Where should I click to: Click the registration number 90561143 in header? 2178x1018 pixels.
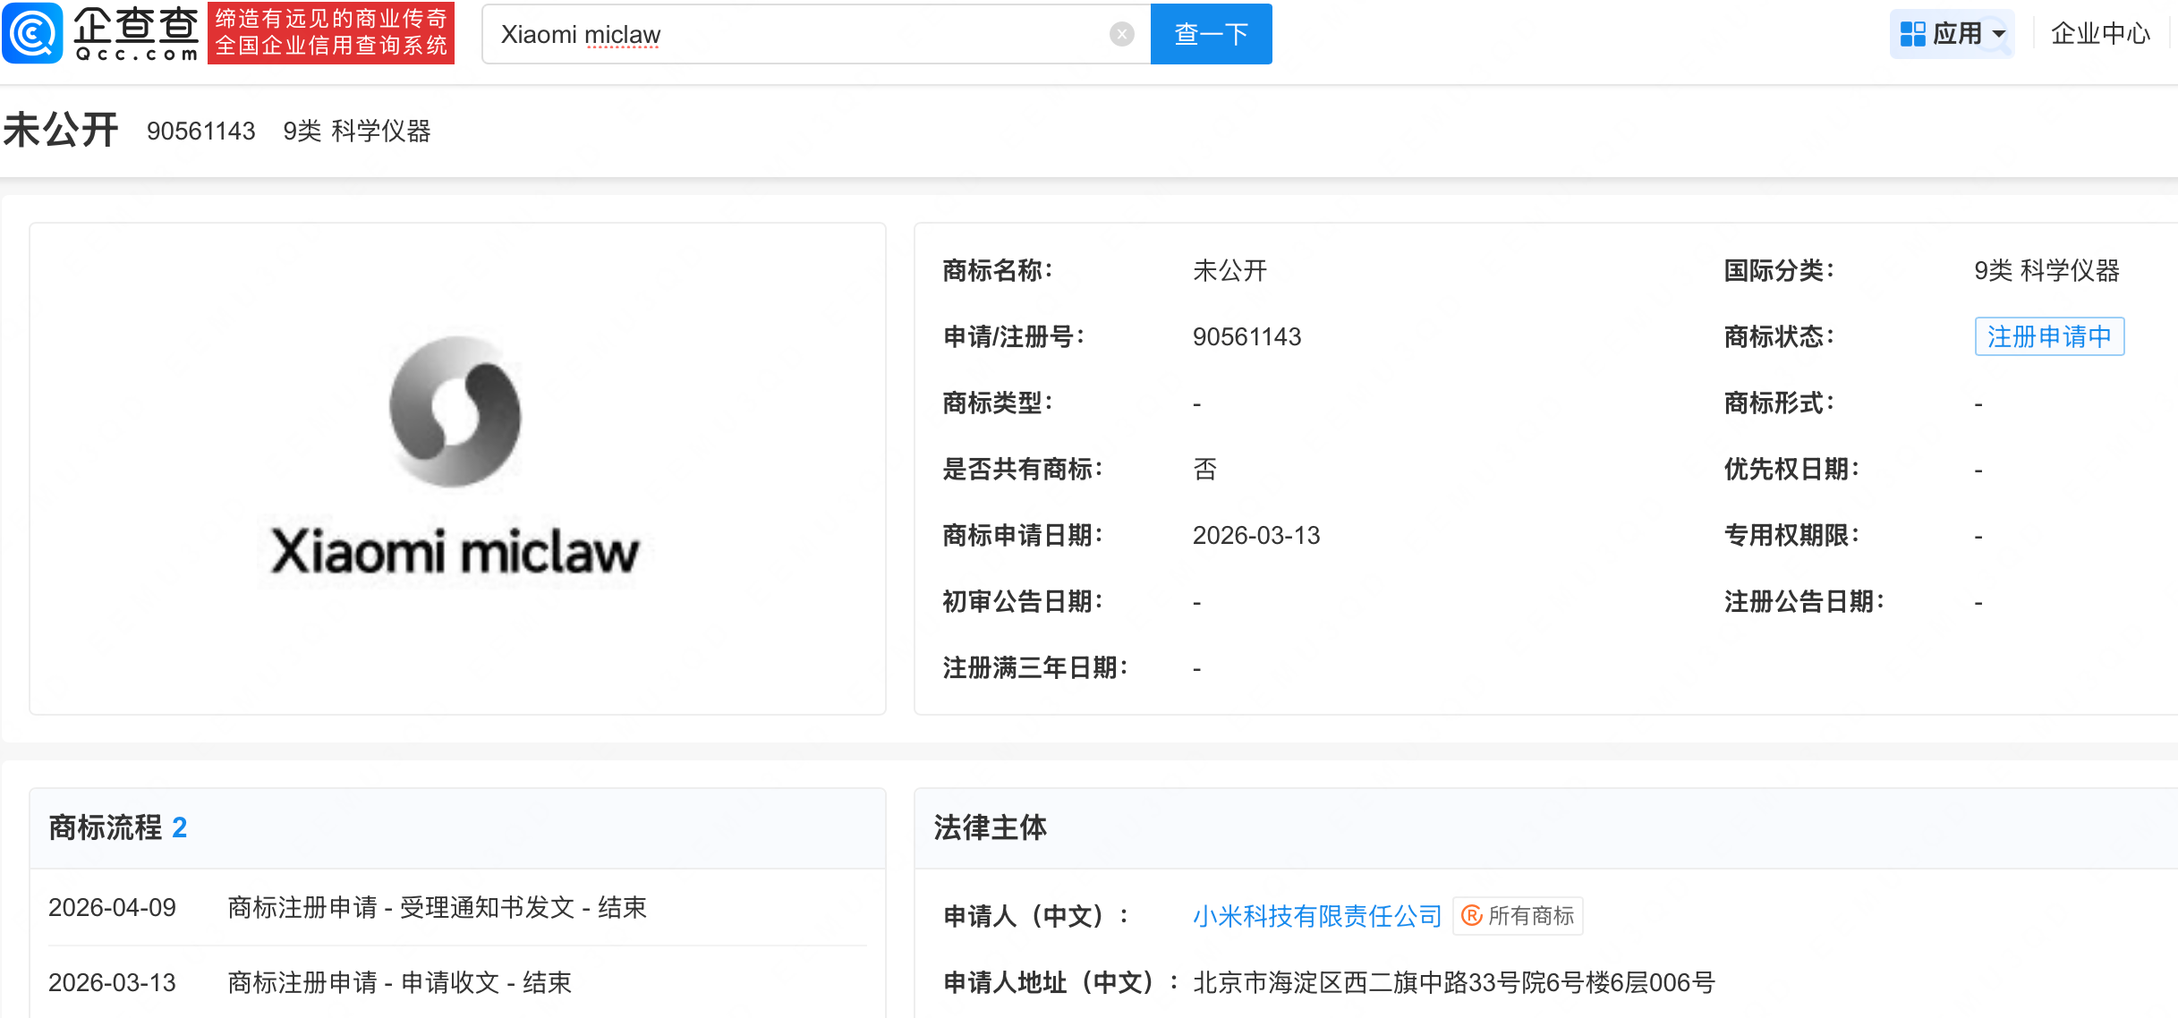pyautogui.click(x=201, y=131)
